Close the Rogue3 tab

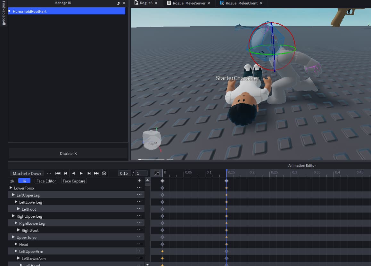(x=156, y=3)
